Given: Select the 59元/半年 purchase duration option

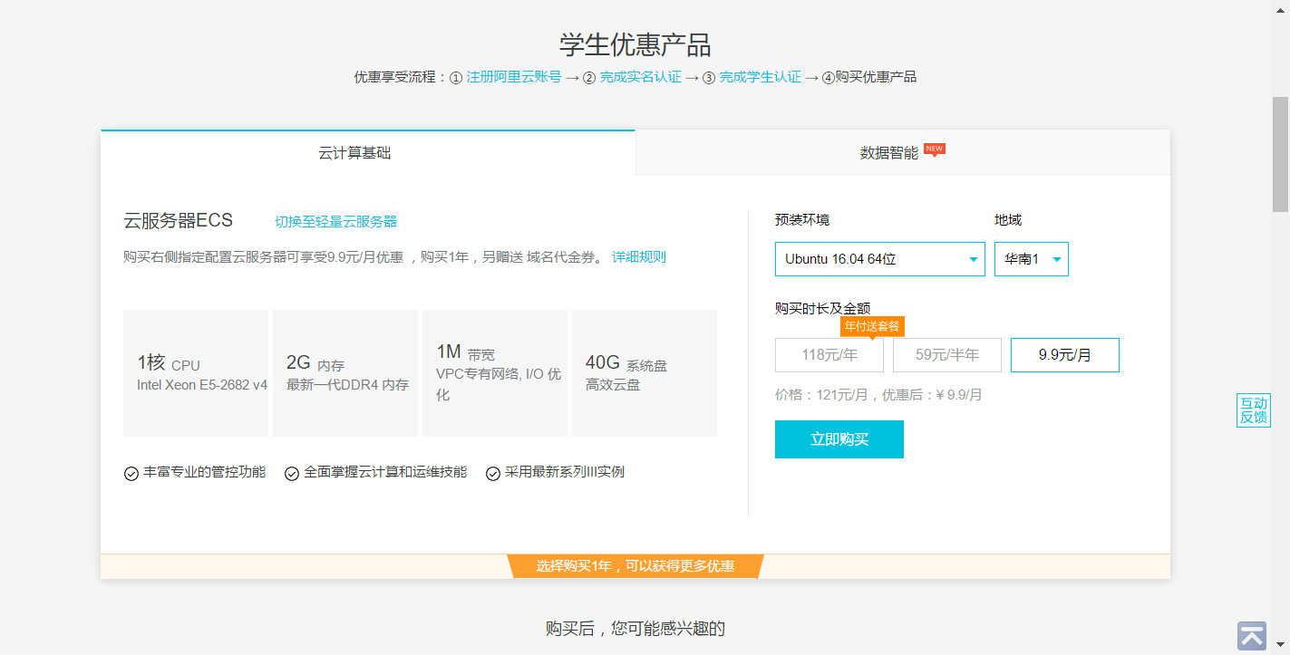Looking at the screenshot, I should tap(947, 355).
